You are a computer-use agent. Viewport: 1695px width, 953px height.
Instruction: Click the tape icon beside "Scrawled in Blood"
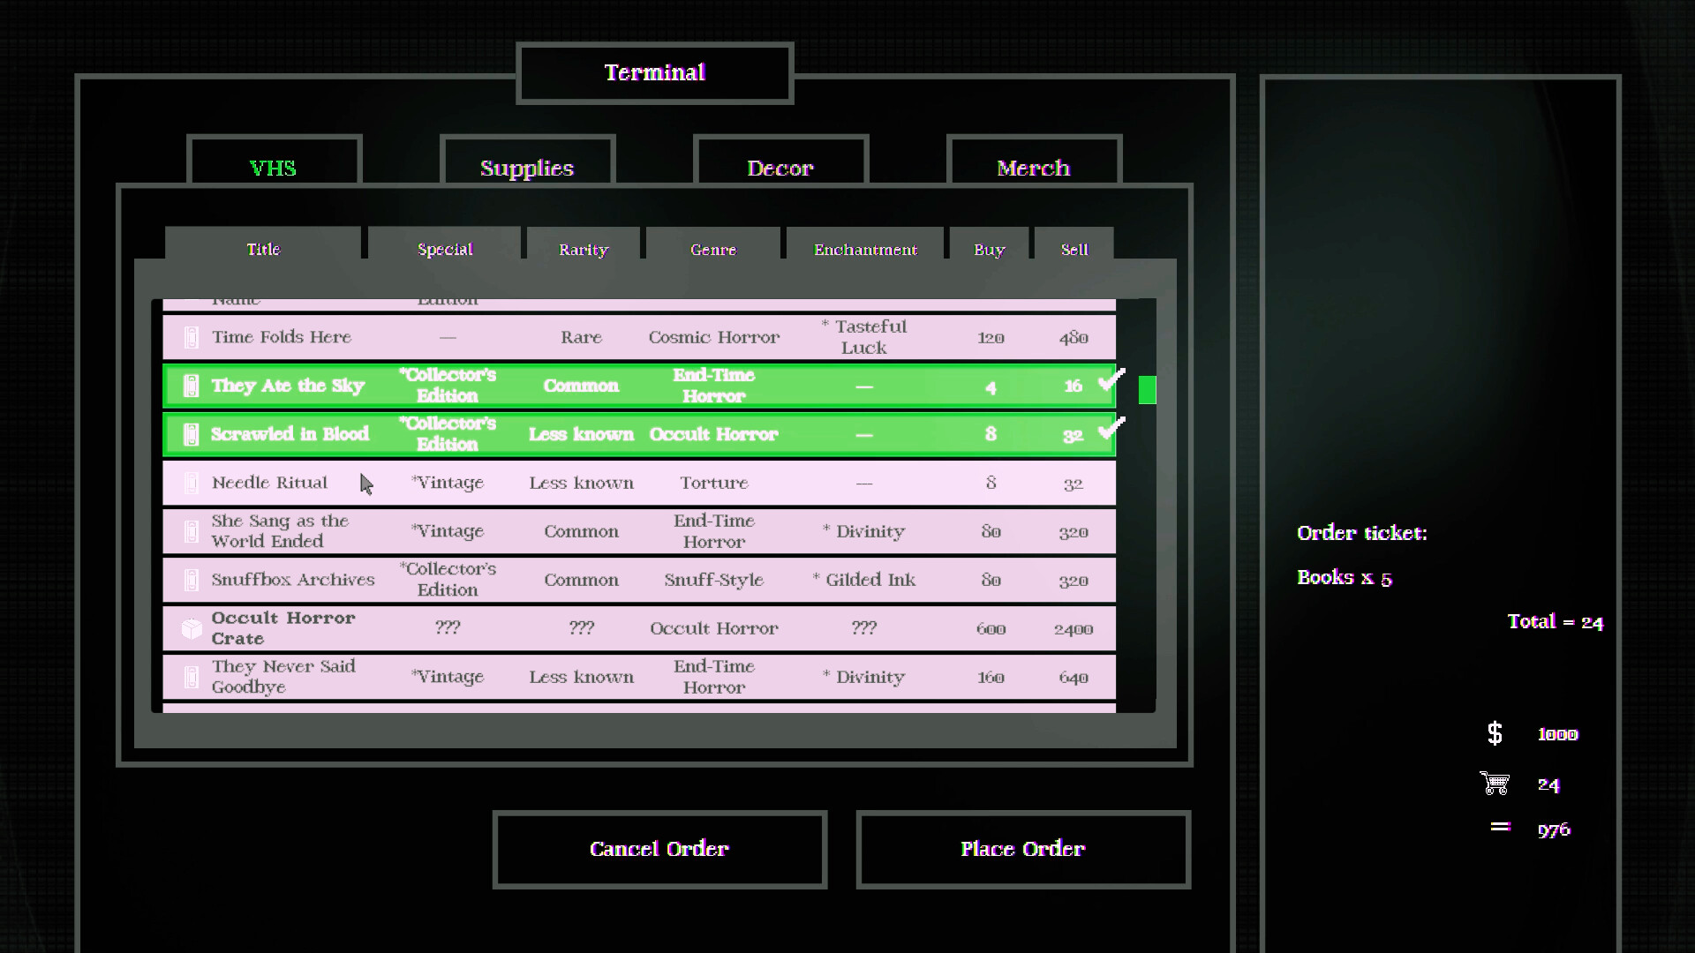(191, 434)
